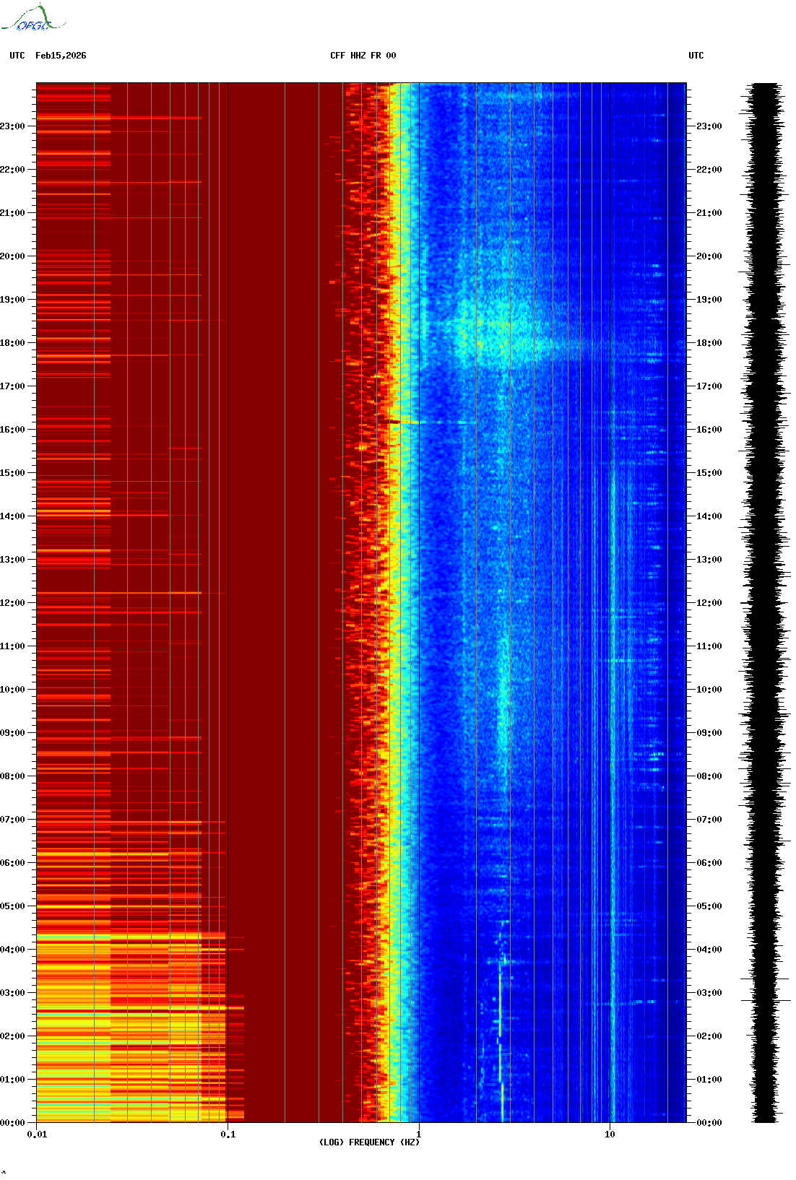This screenshot has height=1180, width=796.
Task: Click the '01:00' label on left time axis
Action: [12, 1080]
